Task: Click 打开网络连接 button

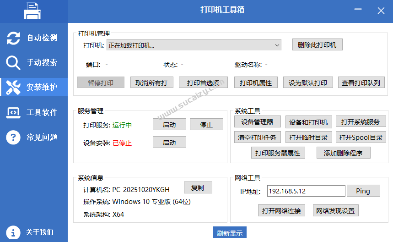Action: (x=281, y=210)
